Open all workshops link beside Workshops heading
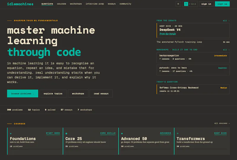The width and height of the screenshot is (237, 160). [x=226, y=50]
